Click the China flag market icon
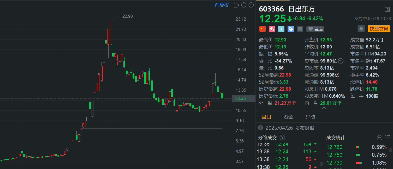Viewport: 393px width, 169px height. [x=262, y=29]
